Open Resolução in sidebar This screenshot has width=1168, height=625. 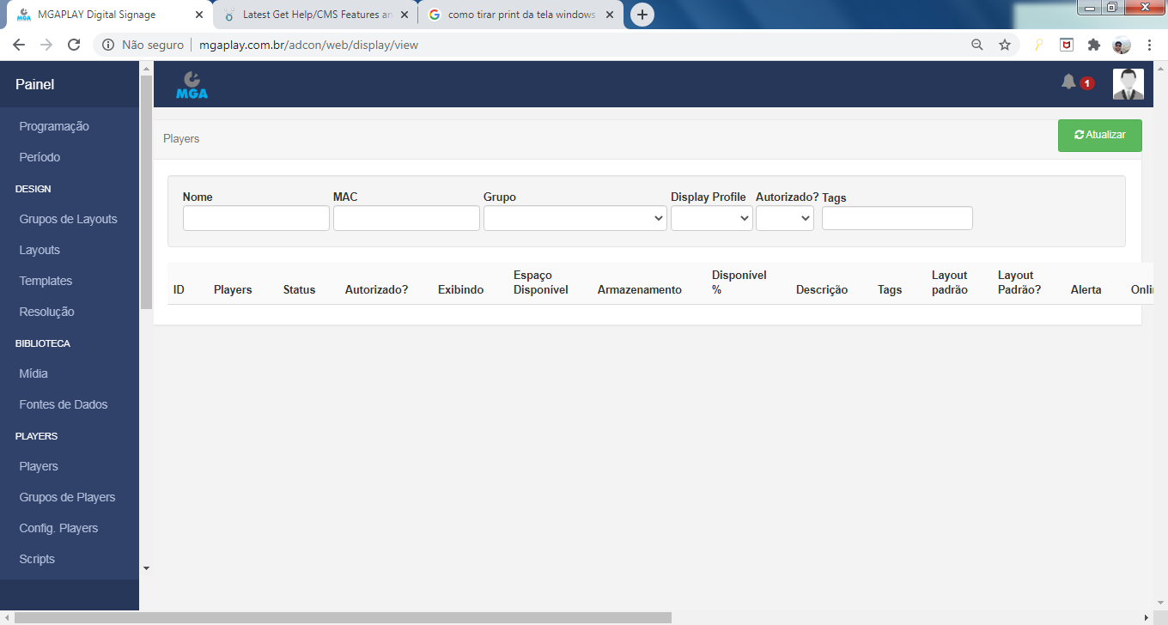click(x=46, y=312)
